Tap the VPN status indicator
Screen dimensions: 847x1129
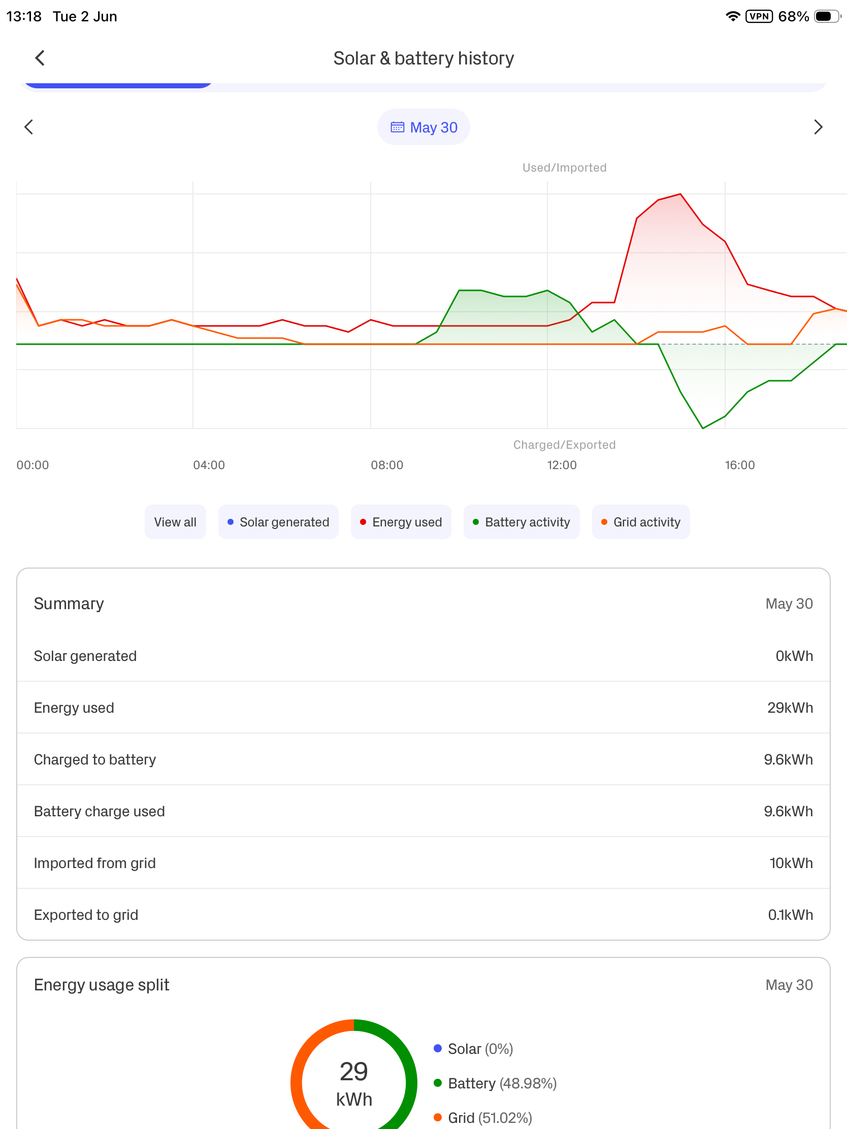(759, 16)
